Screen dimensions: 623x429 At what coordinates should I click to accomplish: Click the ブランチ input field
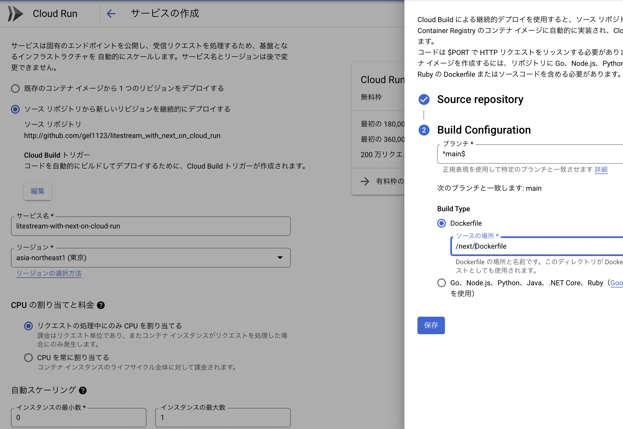coord(530,154)
